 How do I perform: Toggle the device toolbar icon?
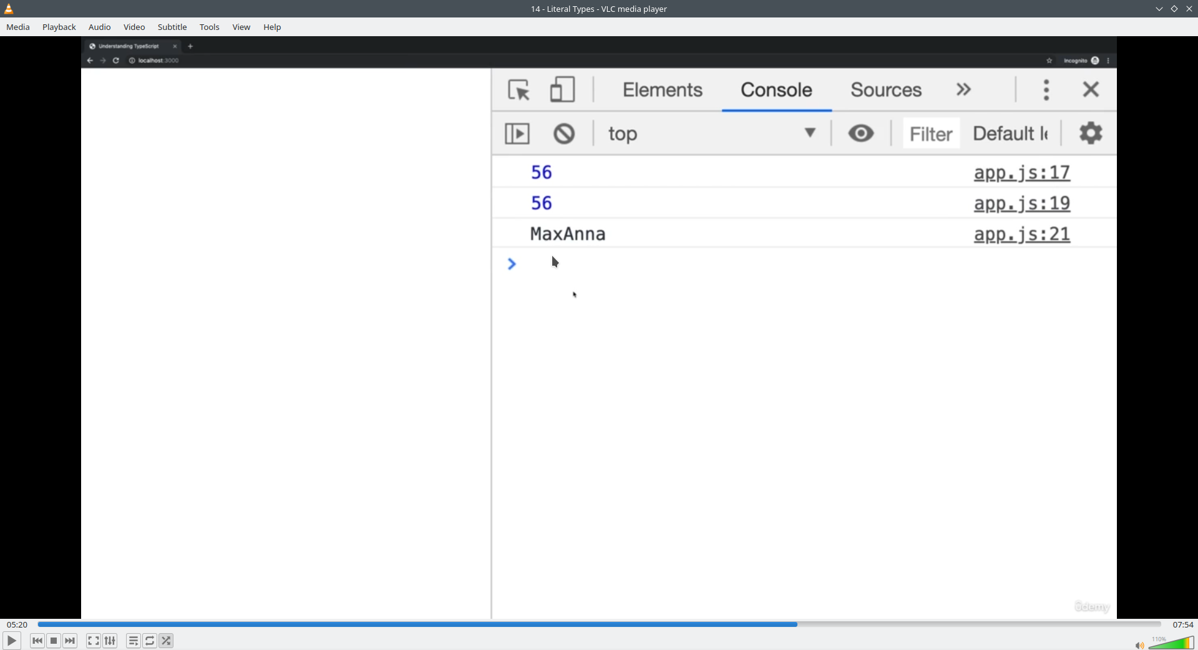(562, 90)
